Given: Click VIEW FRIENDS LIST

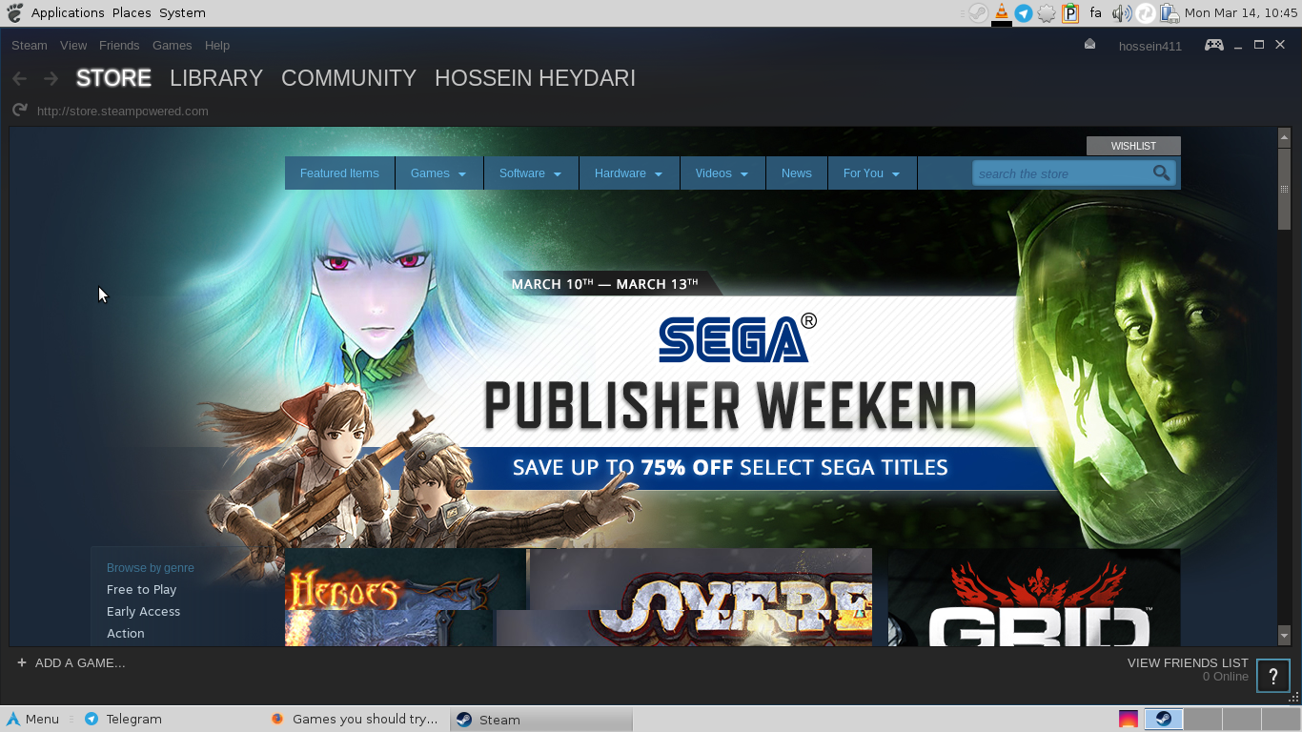Looking at the screenshot, I should tap(1188, 662).
